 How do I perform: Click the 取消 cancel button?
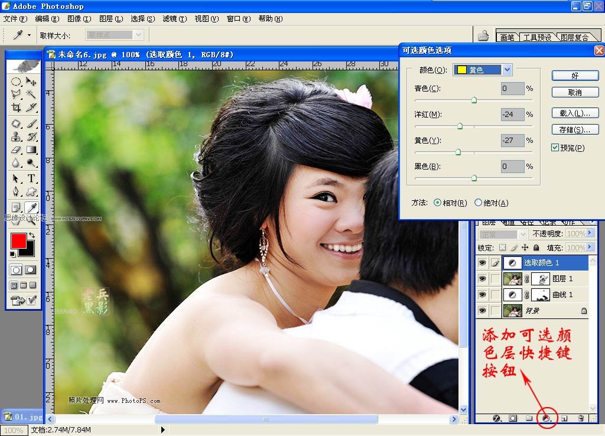tap(574, 92)
